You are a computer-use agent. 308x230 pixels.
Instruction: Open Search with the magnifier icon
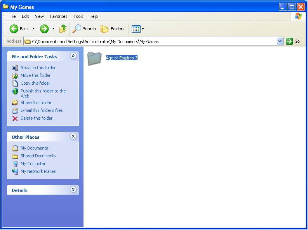[77, 29]
